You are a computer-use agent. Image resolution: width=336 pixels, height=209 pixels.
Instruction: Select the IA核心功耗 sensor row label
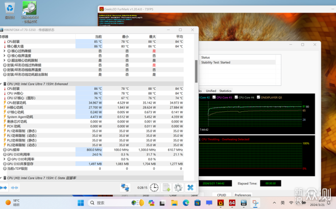[x=15, y=107]
